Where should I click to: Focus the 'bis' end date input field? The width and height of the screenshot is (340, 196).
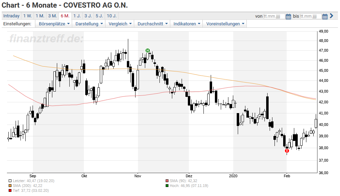click(x=311, y=16)
